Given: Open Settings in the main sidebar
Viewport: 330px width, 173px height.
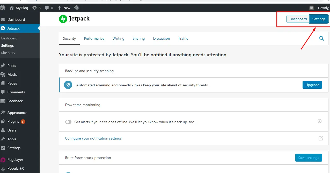Looking at the screenshot, I should coord(20,148).
